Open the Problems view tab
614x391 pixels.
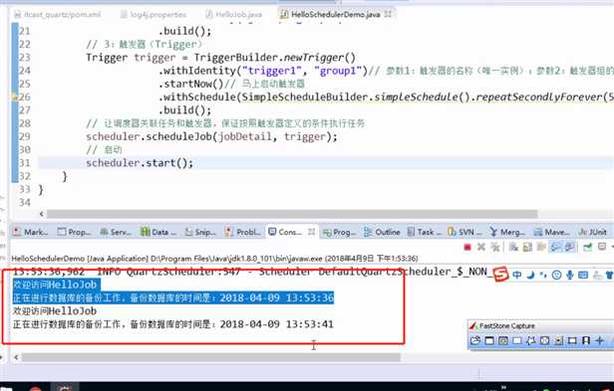coord(243,232)
